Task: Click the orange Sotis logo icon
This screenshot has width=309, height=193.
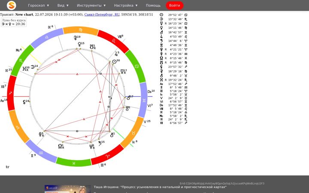Action: click(x=12, y=5)
